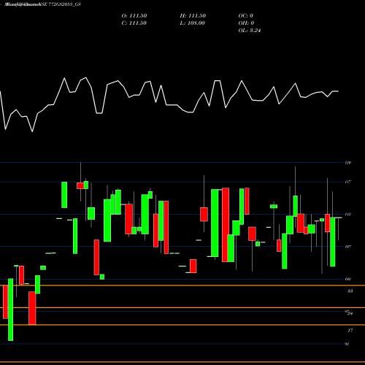Select the 102 price axis label

click(347, 279)
